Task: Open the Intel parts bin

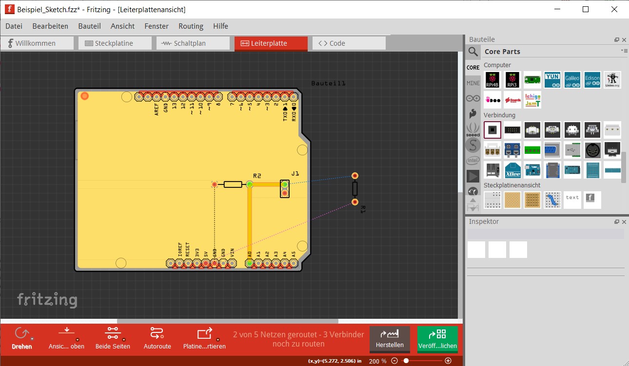Action: coord(473,160)
